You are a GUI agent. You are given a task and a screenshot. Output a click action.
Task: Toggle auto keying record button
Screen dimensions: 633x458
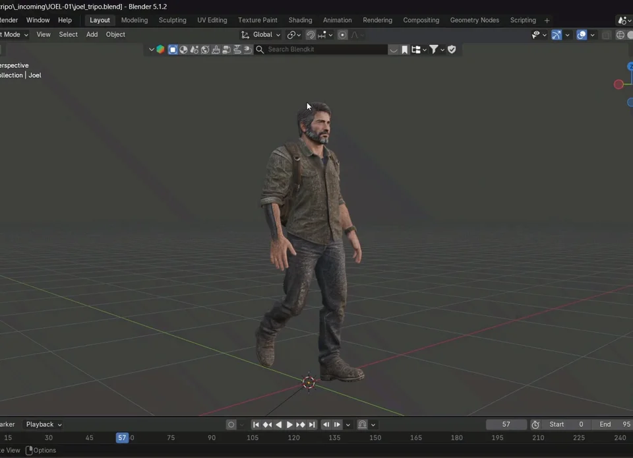(231, 424)
